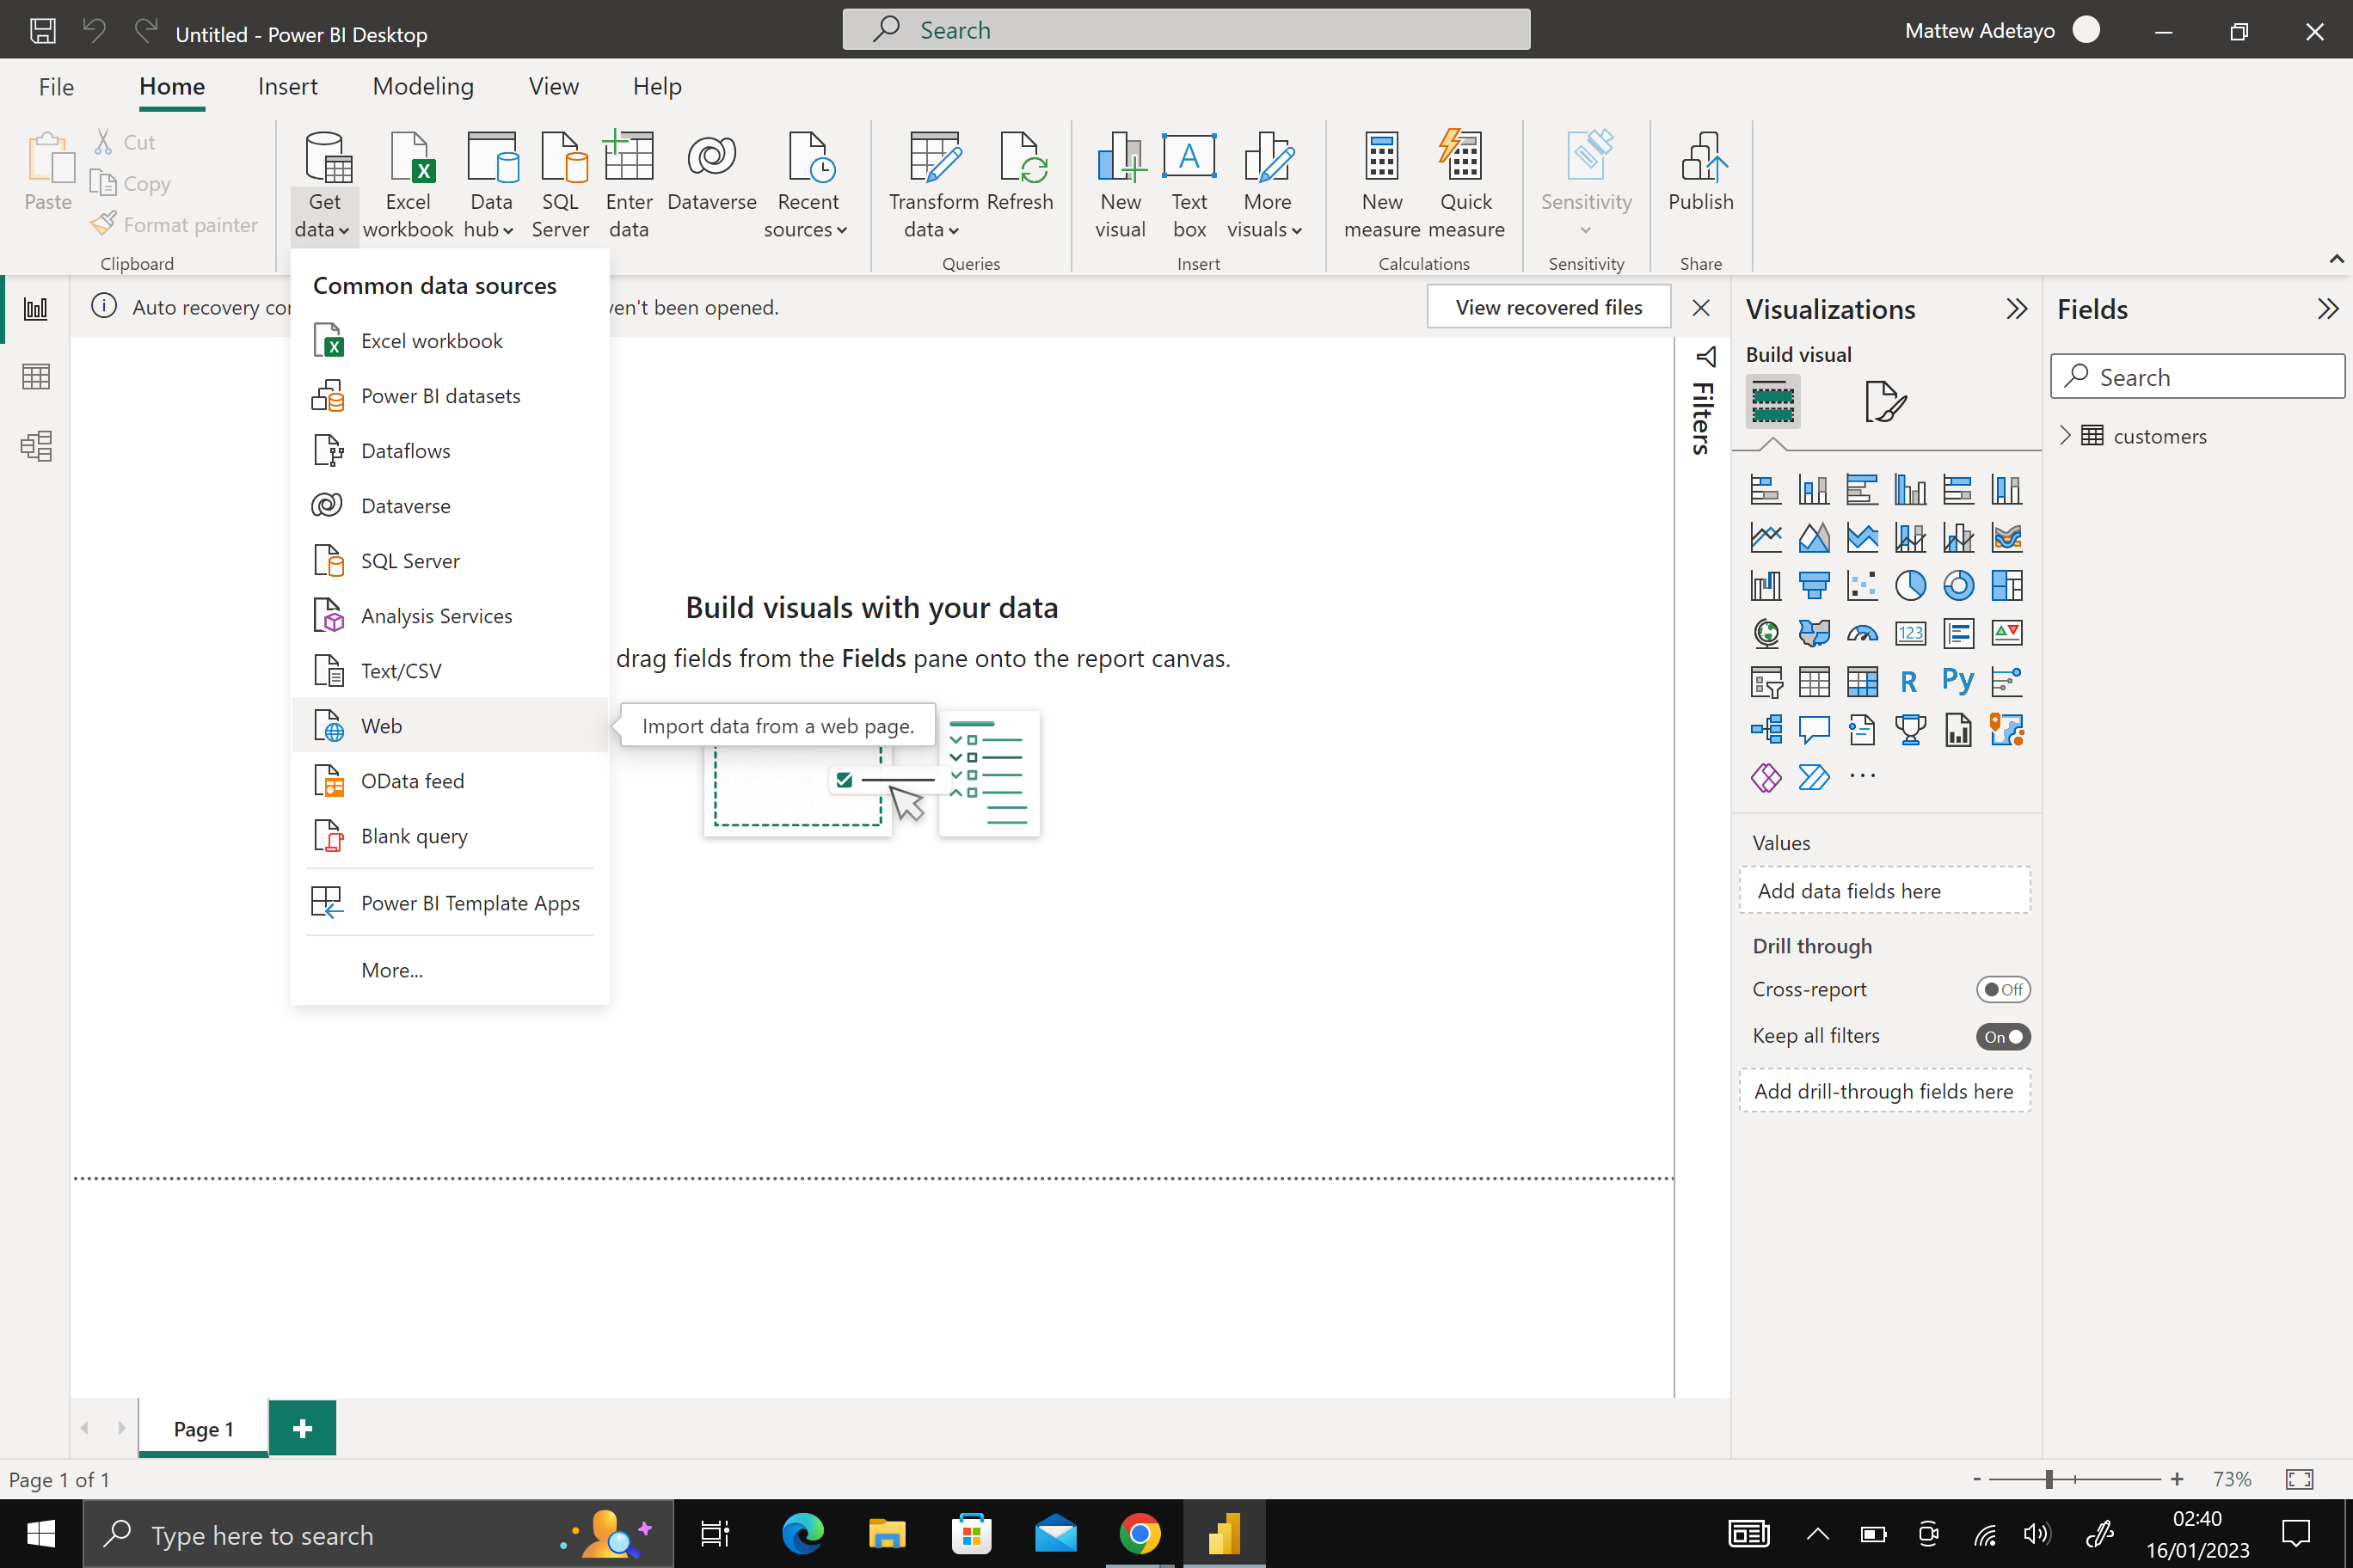Pick the Funnel chart visualization icon
The height and width of the screenshot is (1568, 2353).
[x=1814, y=585]
